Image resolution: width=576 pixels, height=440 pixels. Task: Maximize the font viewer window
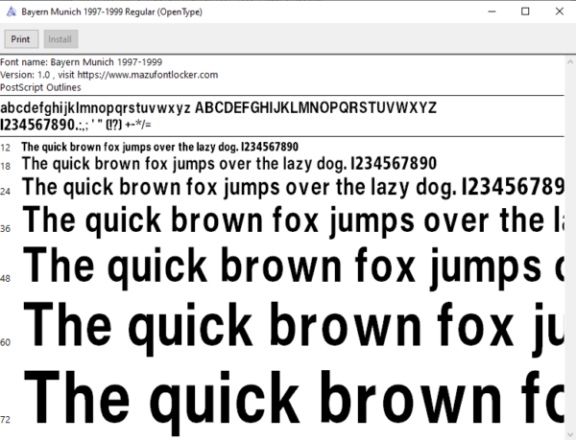tap(525, 12)
